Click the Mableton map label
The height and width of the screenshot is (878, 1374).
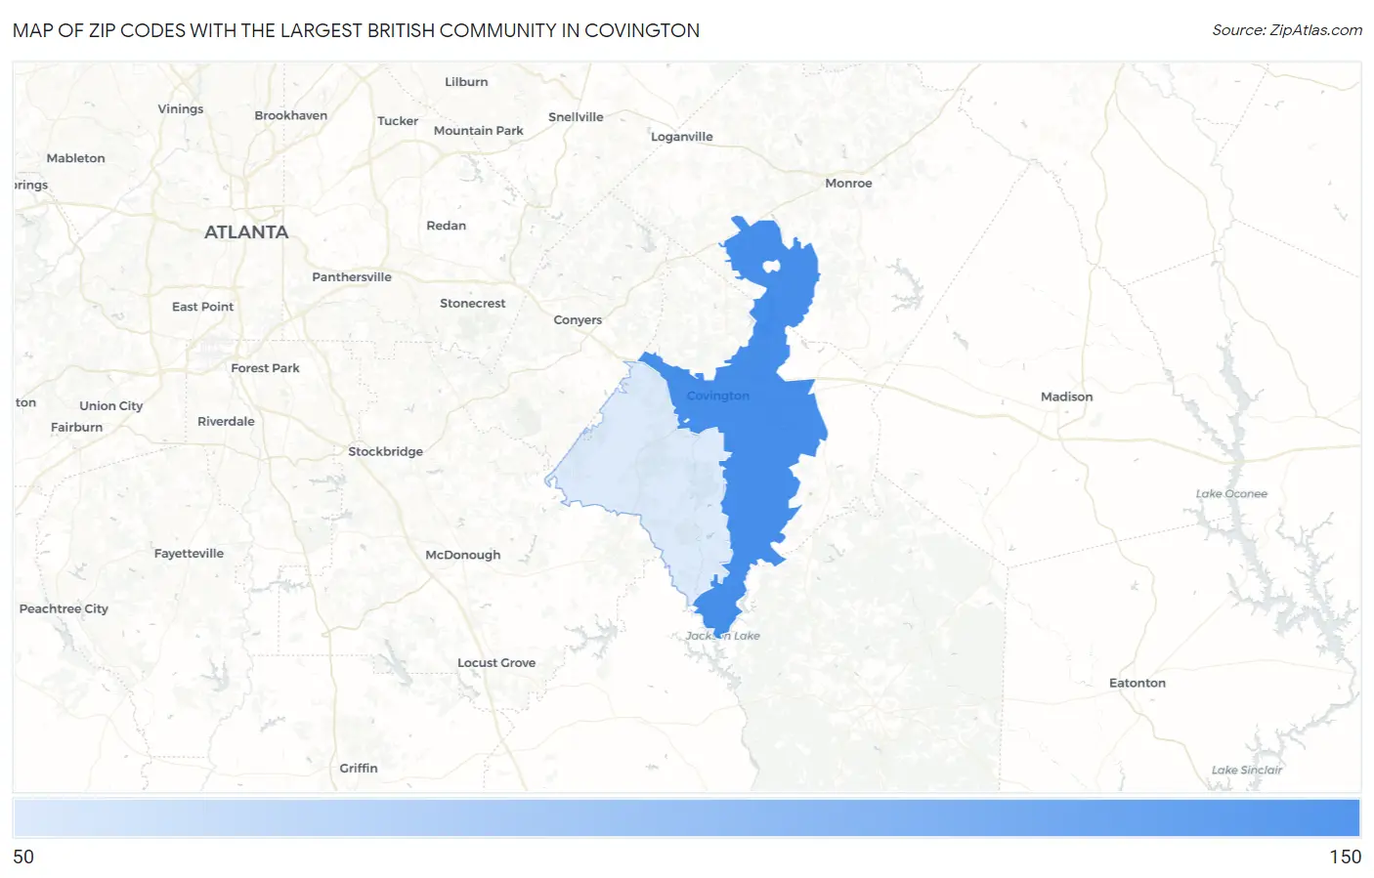[x=75, y=158]
